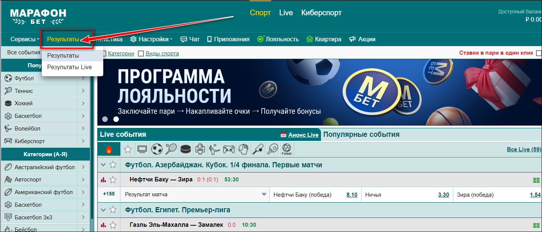Filter live events by basketball hoop icon
The height and width of the screenshot is (232, 542).
200,149
